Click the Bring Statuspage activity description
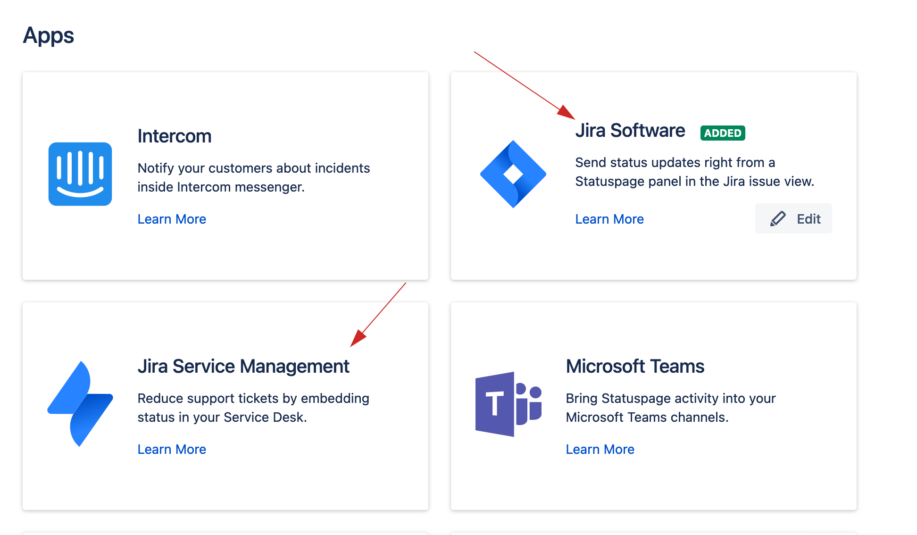Image resolution: width=917 pixels, height=535 pixels. tap(670, 408)
